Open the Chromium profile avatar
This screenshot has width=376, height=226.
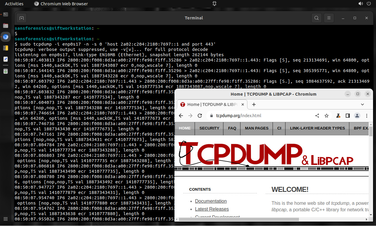point(357,116)
